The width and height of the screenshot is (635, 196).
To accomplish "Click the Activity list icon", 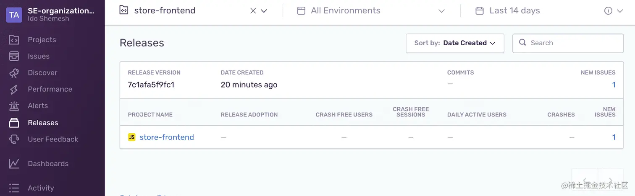I will (x=14, y=188).
